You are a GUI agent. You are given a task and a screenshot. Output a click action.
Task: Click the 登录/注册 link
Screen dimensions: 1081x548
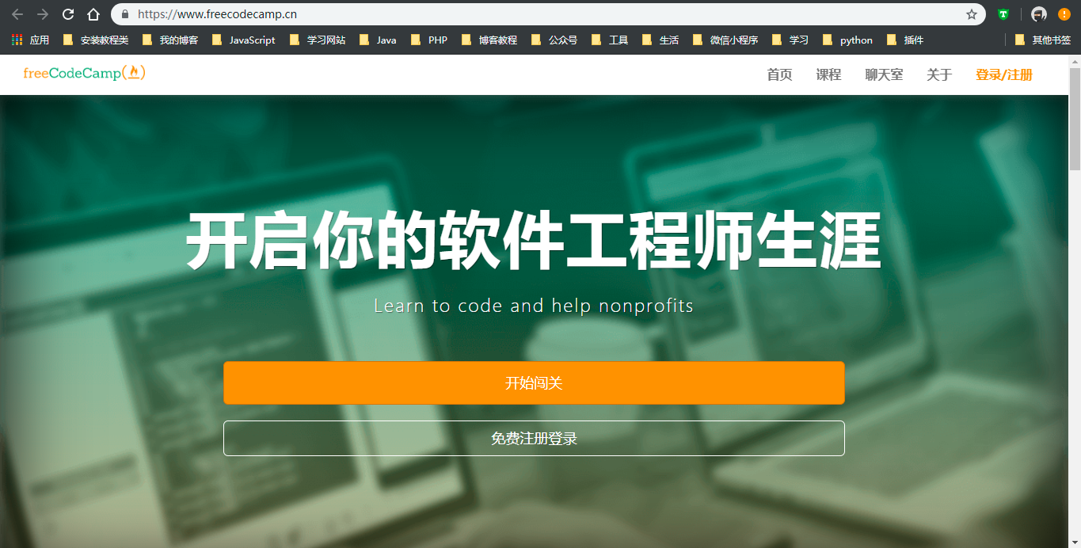point(1004,74)
